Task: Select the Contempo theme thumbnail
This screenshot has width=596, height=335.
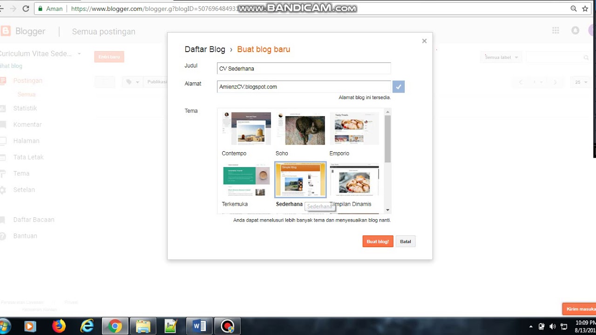Action: [x=246, y=128]
